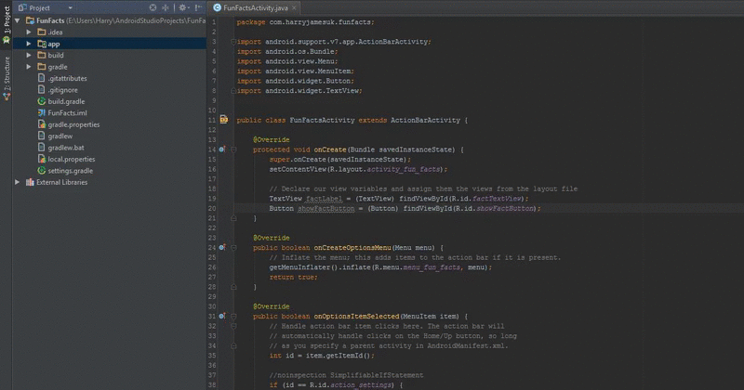This screenshot has width=744, height=390.
Task: Select the local.properties file
Action: [72, 159]
